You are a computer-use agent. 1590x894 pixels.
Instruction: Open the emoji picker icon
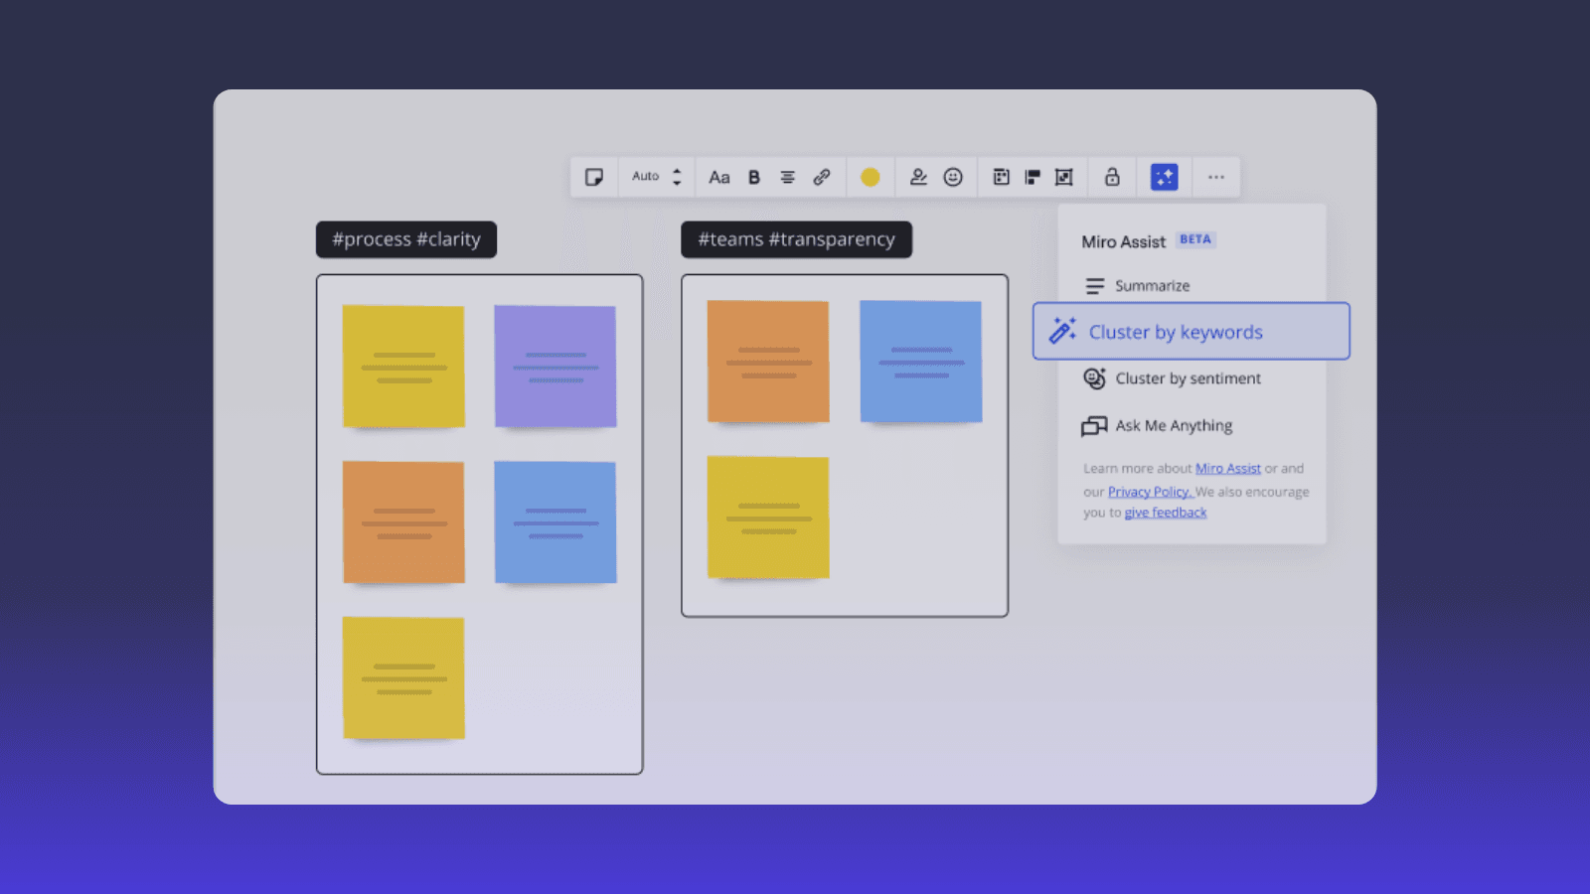(x=954, y=177)
